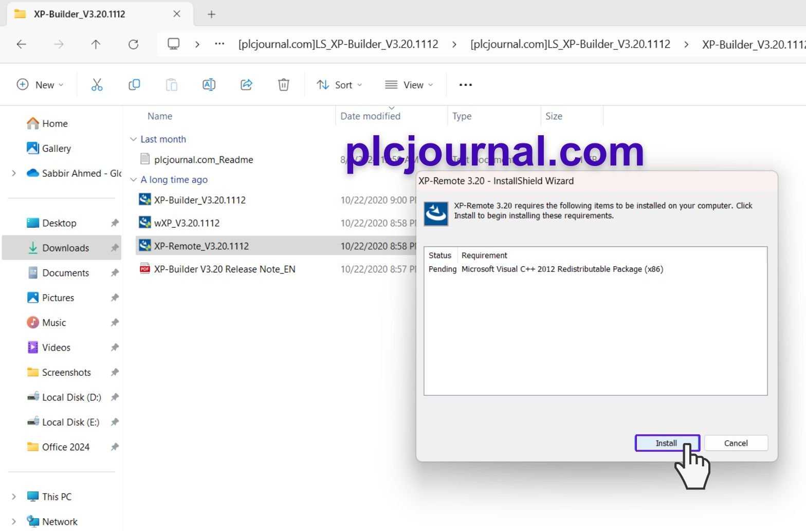
Task: Click the wXP_V3.20.1112 file icon
Action: [x=145, y=223]
